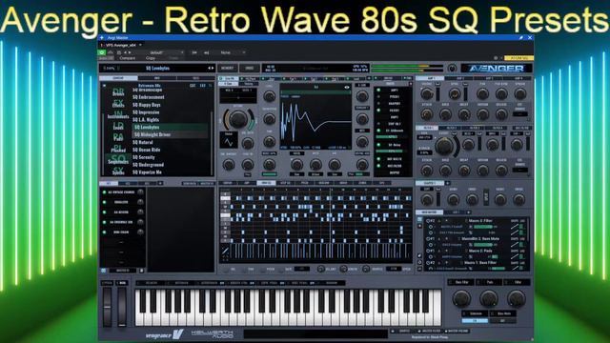
Task: Switch to the middle browser tab
Action: pyautogui.click(x=156, y=78)
